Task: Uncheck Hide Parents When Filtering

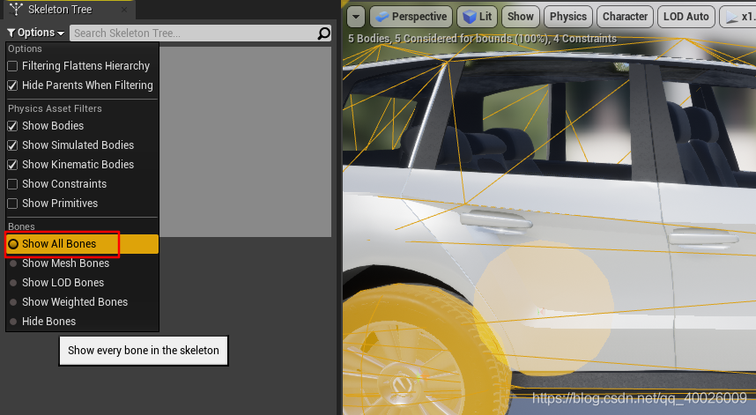Action: (13, 85)
